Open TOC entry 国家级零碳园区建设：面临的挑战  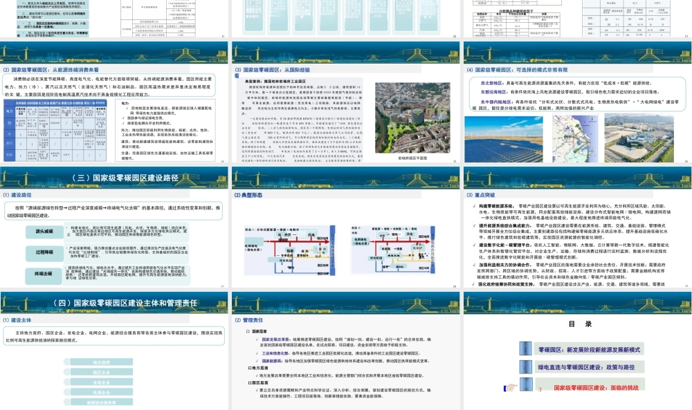597,389
